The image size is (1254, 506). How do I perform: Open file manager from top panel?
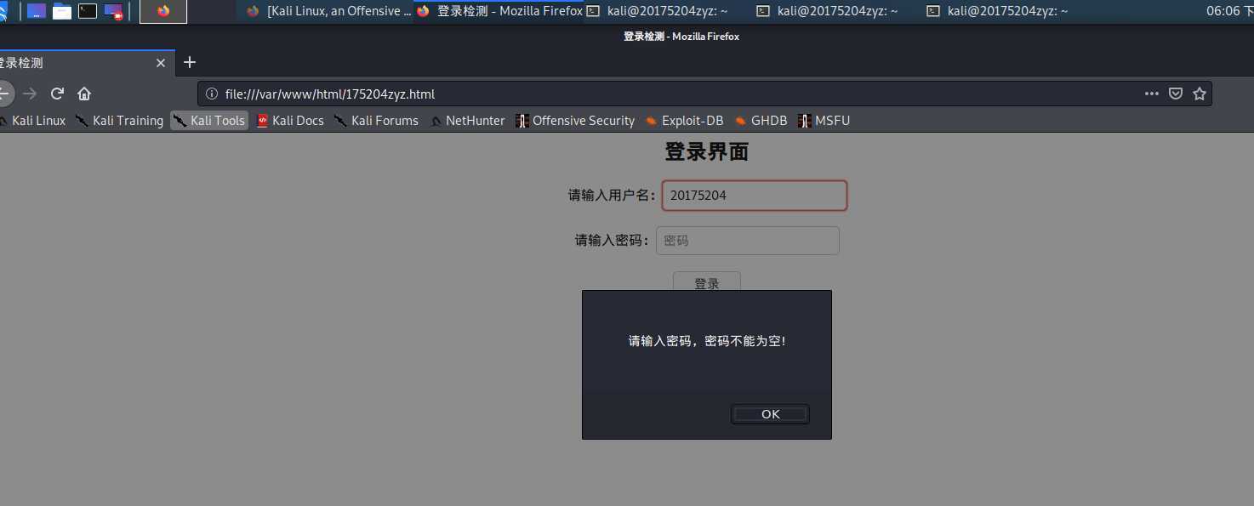click(62, 11)
